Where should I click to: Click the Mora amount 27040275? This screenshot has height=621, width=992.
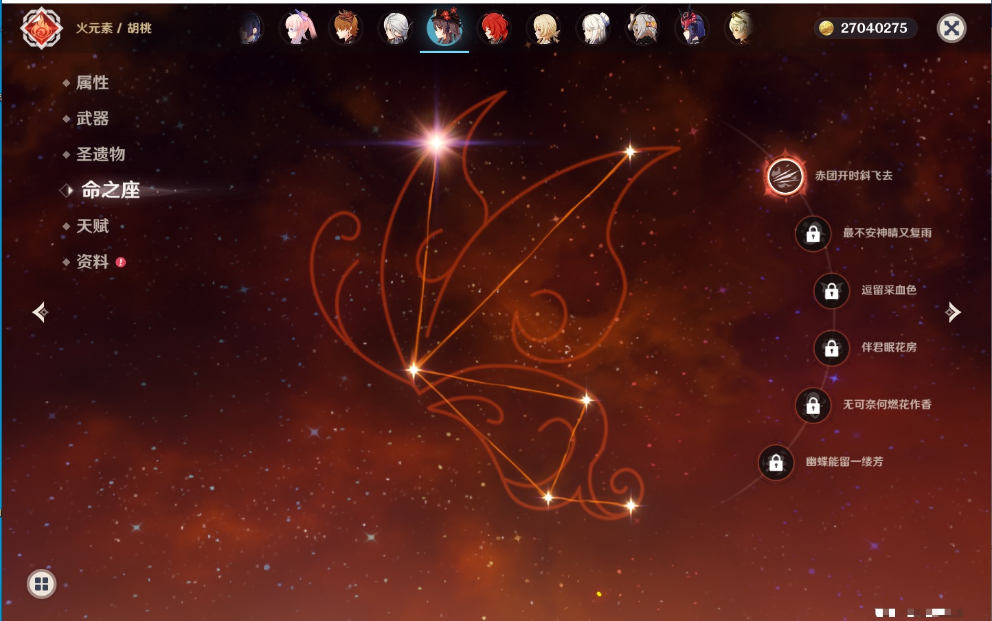pos(874,28)
